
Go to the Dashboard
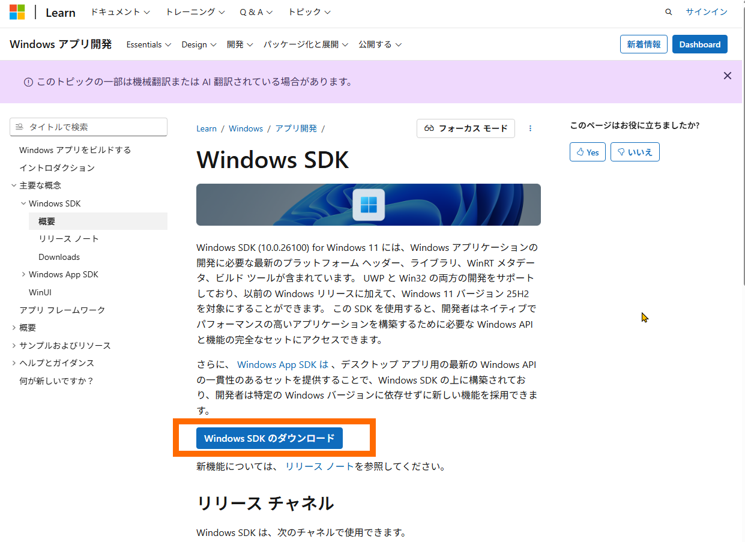click(699, 44)
